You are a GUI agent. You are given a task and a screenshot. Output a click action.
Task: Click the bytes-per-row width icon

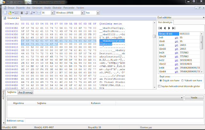click(39, 13)
